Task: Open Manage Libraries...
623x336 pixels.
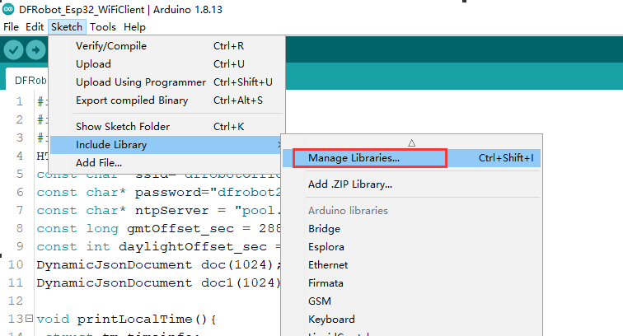Action: pos(412,158)
